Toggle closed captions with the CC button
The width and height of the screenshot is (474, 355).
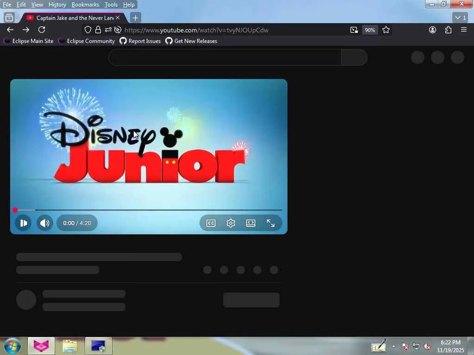pyautogui.click(x=211, y=223)
